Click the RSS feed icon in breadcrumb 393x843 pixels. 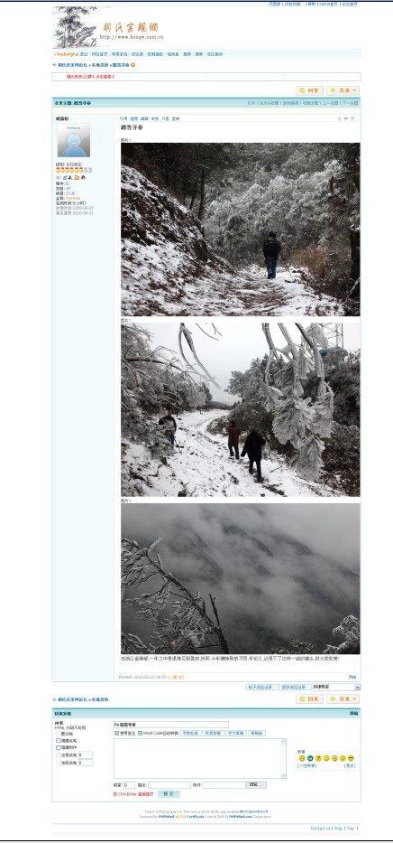[x=133, y=64]
